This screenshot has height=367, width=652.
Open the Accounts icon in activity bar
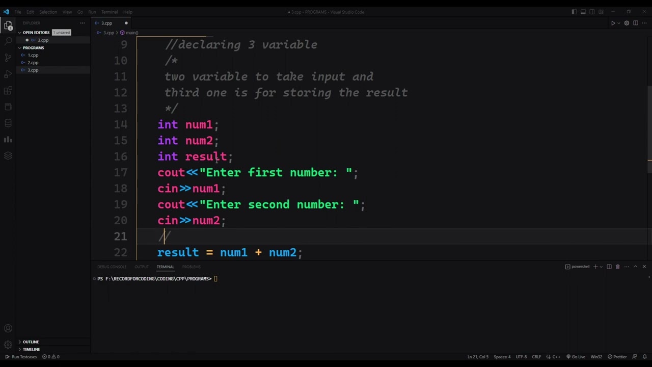(8, 329)
